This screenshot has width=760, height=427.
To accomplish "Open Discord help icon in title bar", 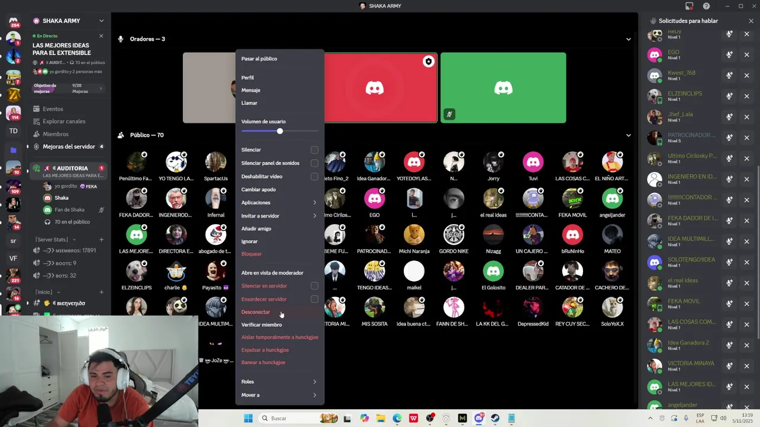I will [x=706, y=6].
